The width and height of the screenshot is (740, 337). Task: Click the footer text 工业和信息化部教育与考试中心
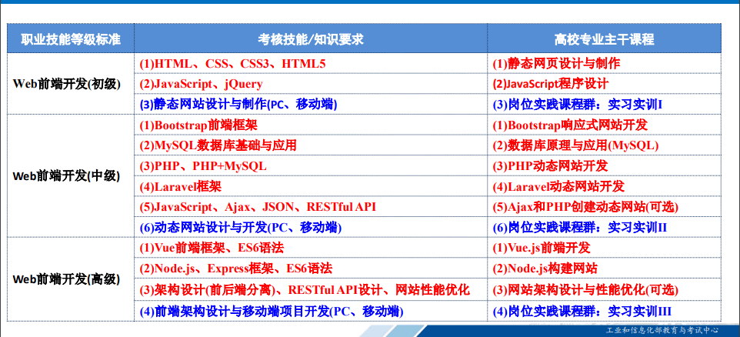pos(662,329)
